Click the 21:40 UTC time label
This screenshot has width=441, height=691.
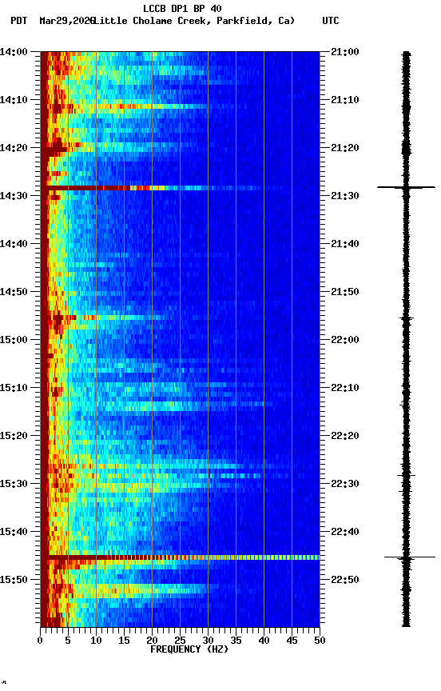[345, 244]
